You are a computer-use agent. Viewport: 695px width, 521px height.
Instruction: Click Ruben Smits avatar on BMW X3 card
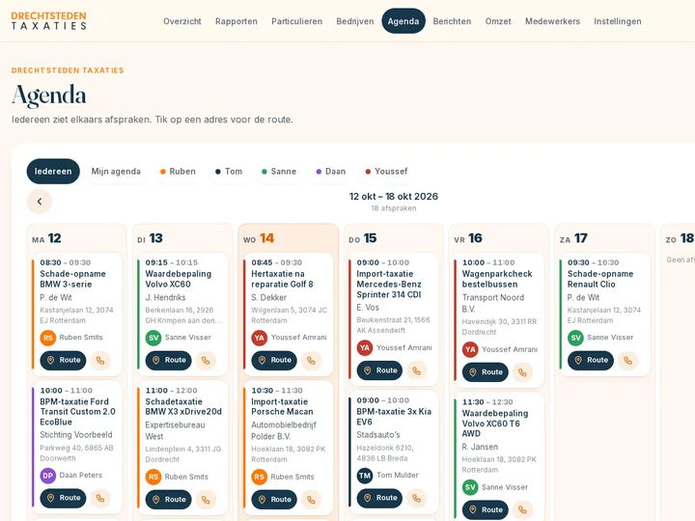point(153,477)
